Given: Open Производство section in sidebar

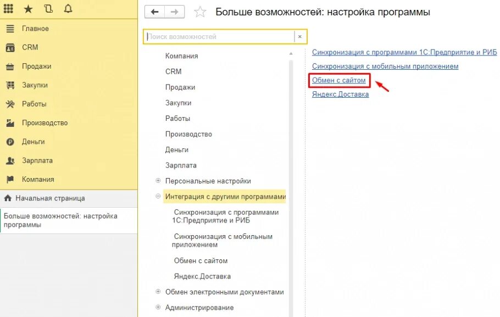Looking at the screenshot, I should pyautogui.click(x=45, y=123).
